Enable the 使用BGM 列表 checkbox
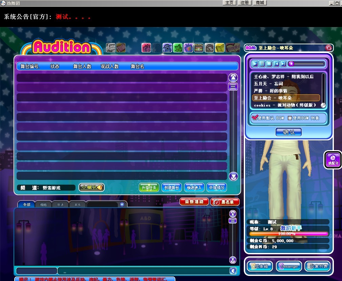The width and height of the screenshot is (342, 281). click(290, 118)
